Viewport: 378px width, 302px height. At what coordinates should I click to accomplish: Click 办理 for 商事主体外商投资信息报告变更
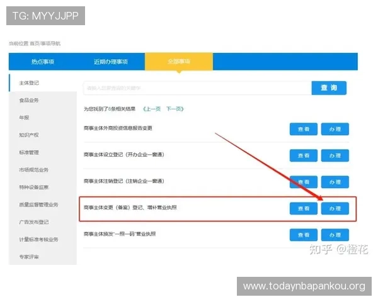click(x=335, y=129)
